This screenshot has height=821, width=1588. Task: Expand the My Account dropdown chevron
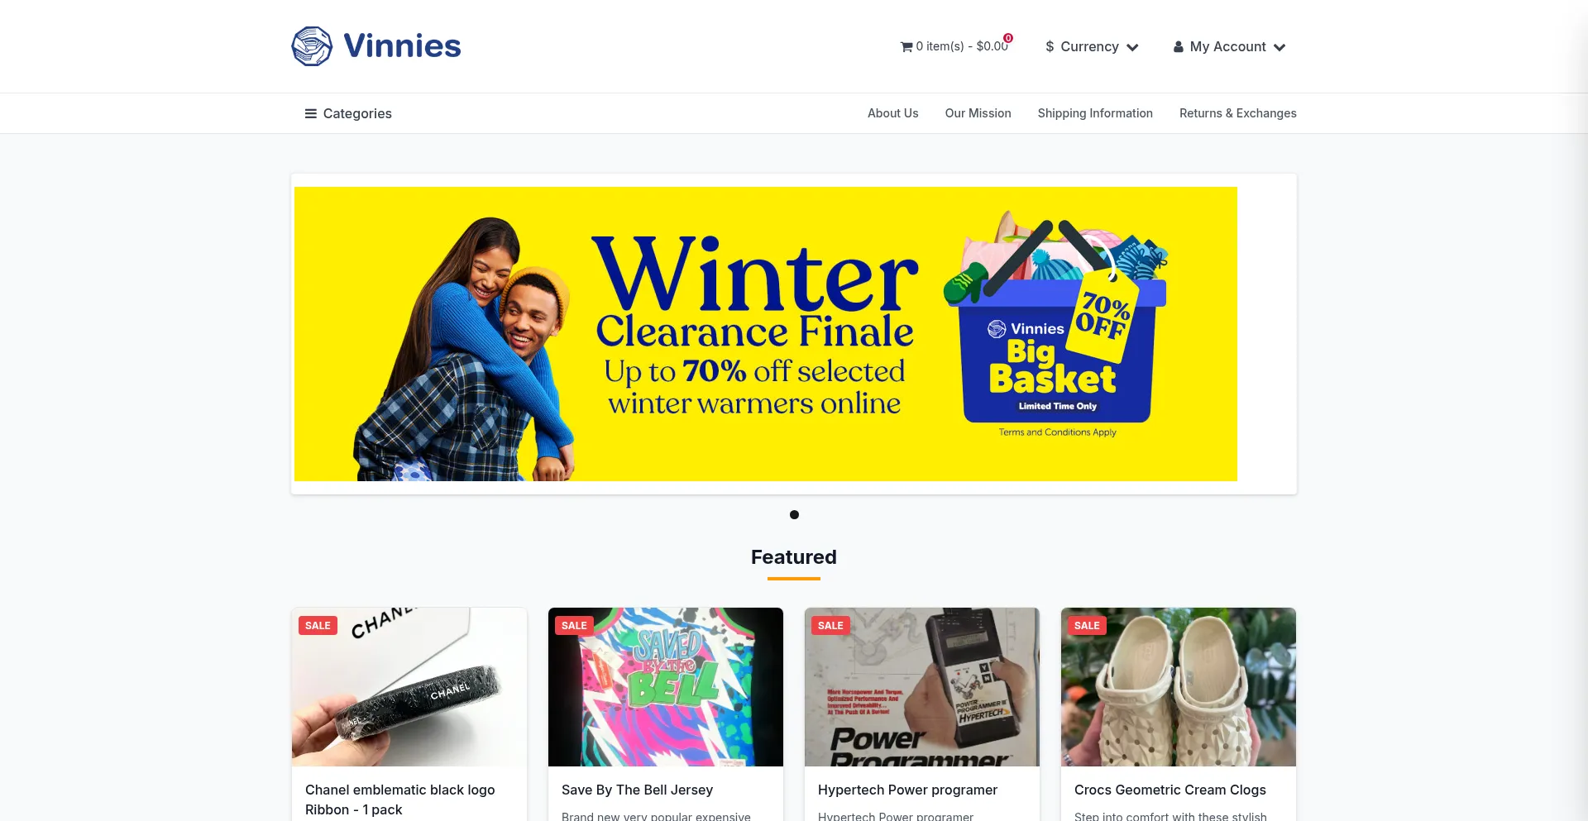tap(1279, 47)
